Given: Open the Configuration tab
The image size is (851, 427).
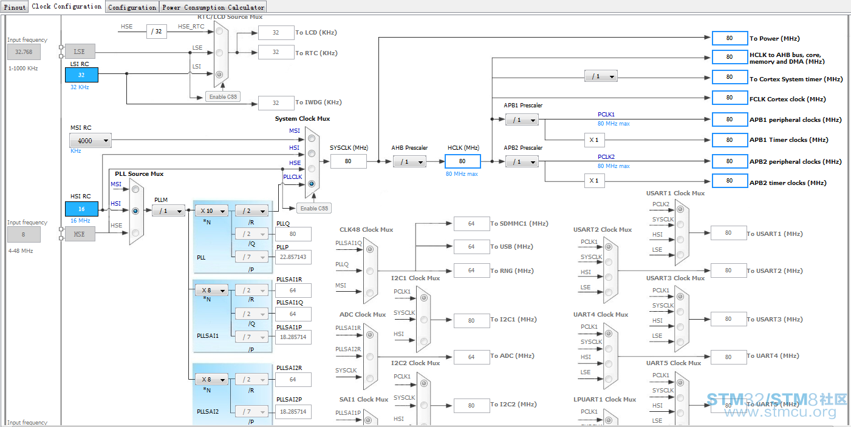Looking at the screenshot, I should point(132,7).
